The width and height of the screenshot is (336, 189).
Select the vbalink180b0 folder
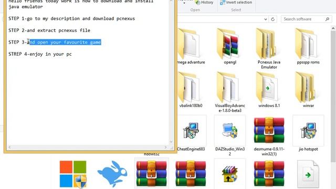191,90
